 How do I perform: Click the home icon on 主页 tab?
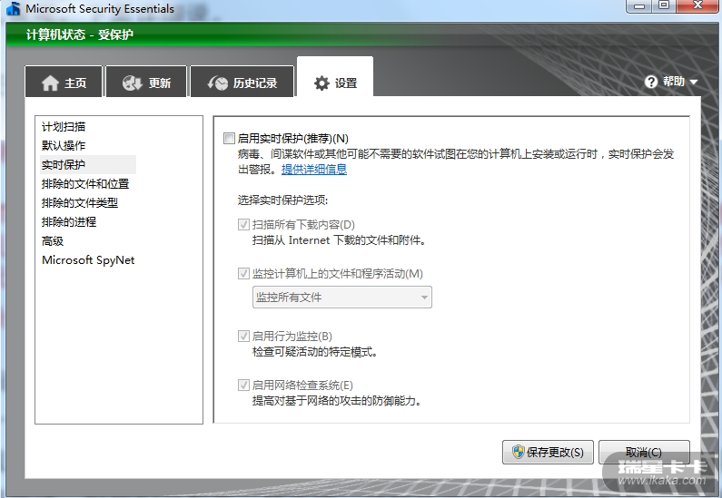click(x=50, y=83)
